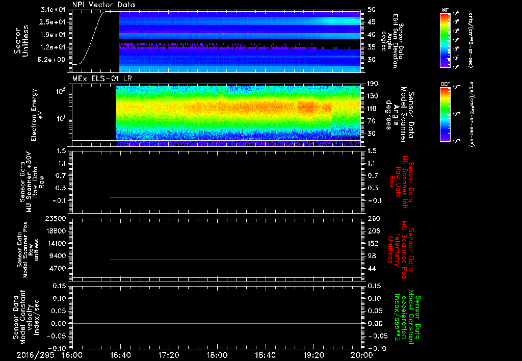
Task: Click the DEF color scale bar
Action: [446, 114]
